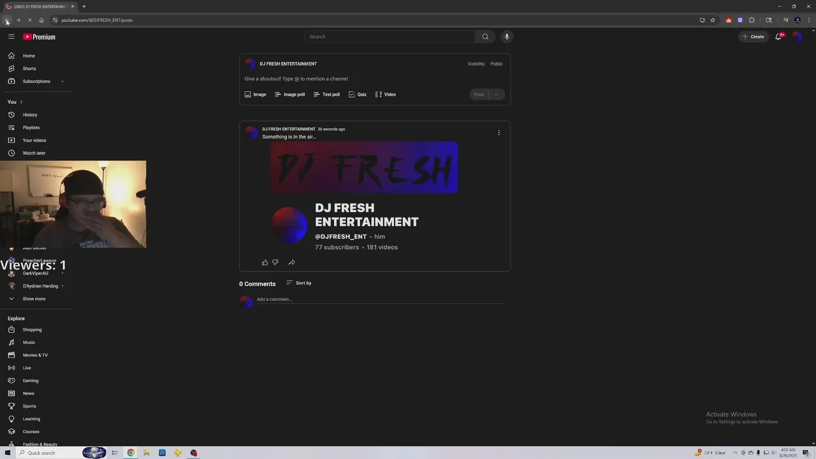Viewport: 816px width, 459px height.
Task: Click the magnifier search button
Action: (x=485, y=36)
